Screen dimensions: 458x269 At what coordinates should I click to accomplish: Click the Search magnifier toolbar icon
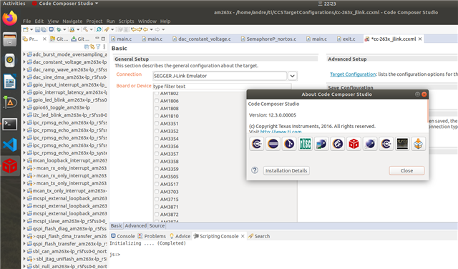click(99, 29)
